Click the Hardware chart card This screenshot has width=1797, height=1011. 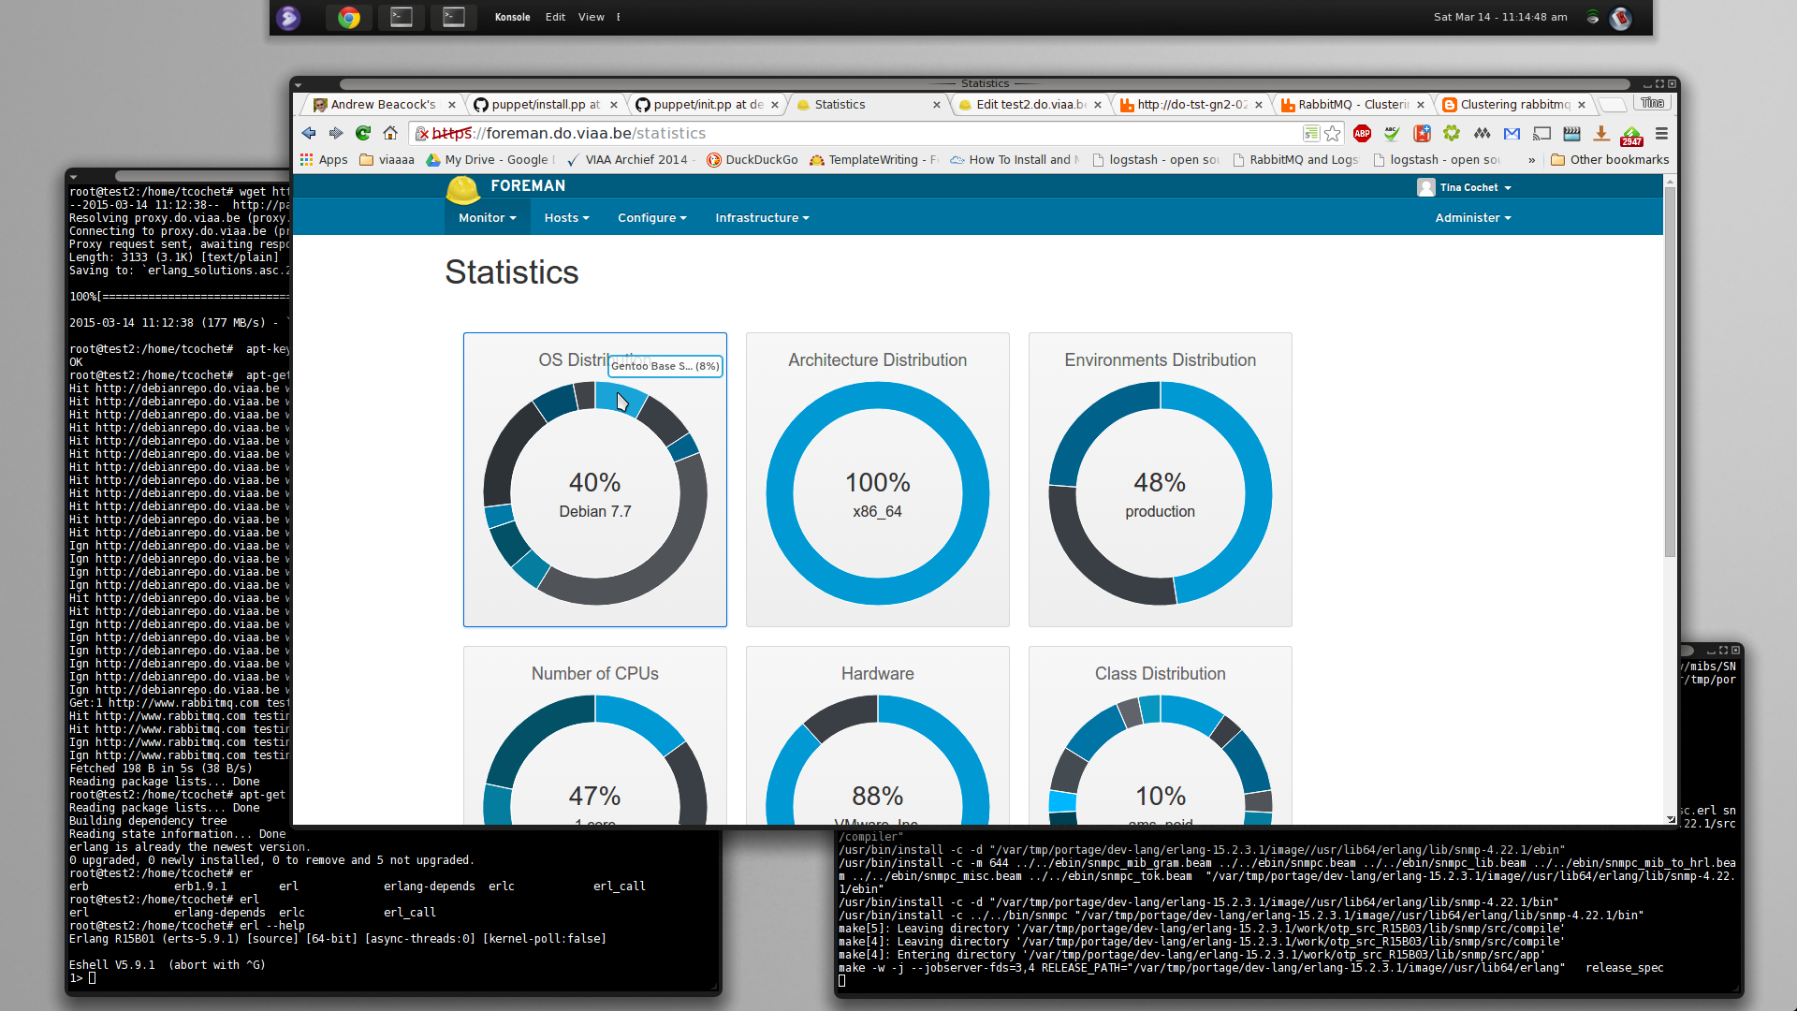point(877,736)
